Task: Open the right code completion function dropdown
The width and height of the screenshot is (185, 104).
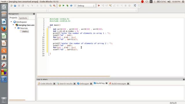Action: click(92, 10)
